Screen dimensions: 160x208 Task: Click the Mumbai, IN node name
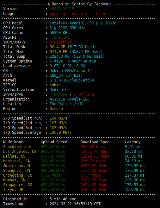[x=14, y=180]
